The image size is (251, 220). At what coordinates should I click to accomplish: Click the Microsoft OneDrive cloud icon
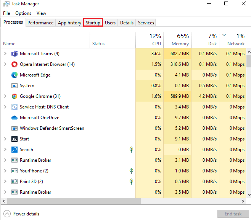(14, 118)
